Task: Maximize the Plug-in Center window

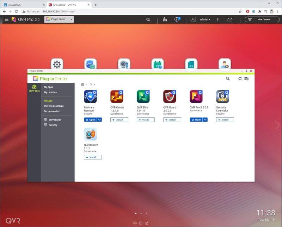Action: [246, 71]
